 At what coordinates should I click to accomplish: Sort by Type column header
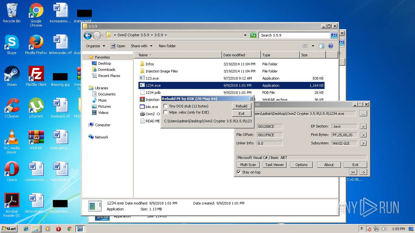point(280,55)
